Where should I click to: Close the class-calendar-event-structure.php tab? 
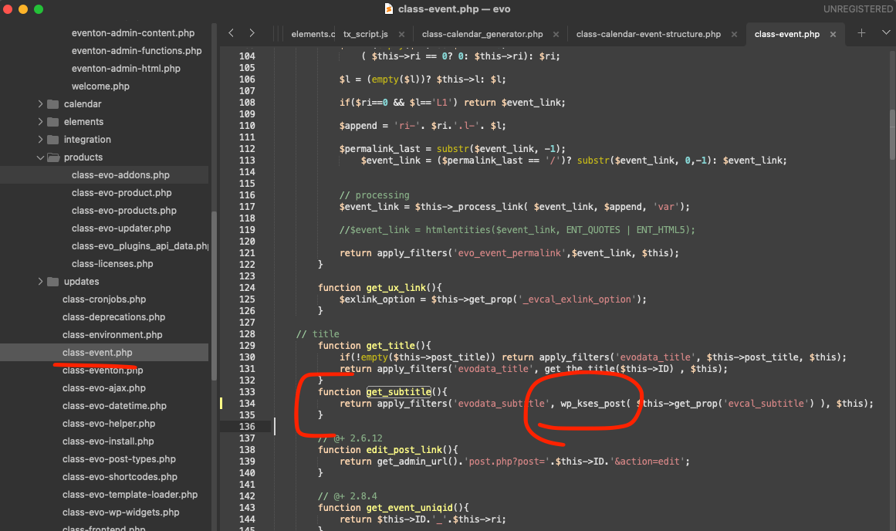pyautogui.click(x=734, y=34)
